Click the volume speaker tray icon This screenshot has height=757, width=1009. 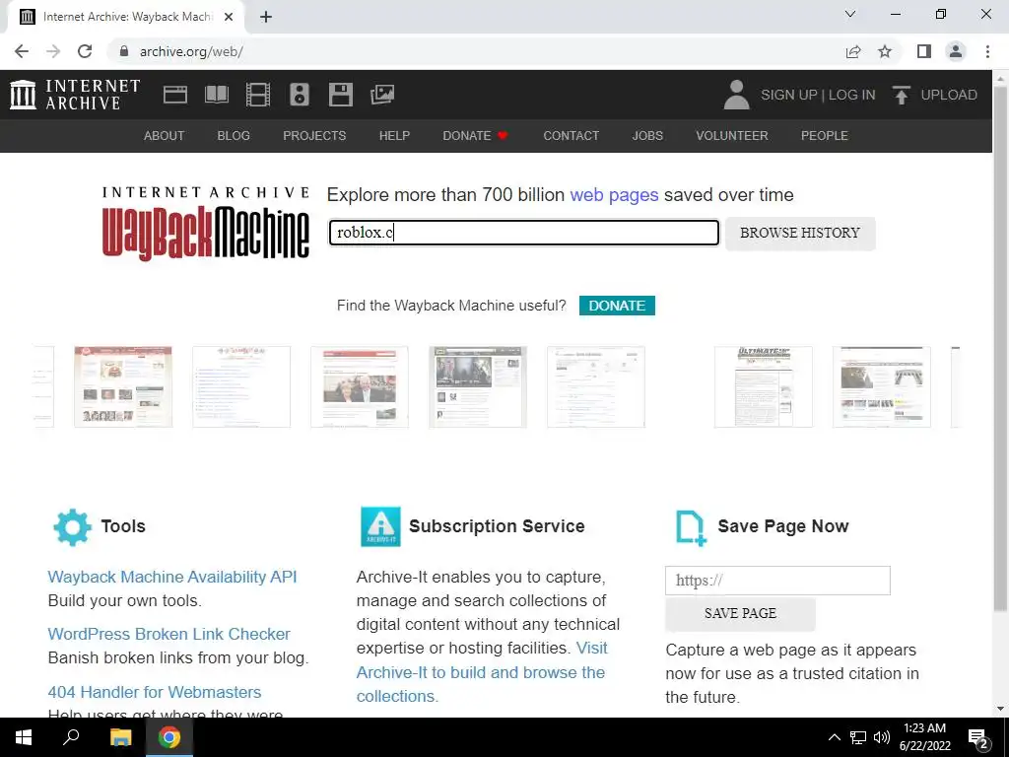click(882, 737)
